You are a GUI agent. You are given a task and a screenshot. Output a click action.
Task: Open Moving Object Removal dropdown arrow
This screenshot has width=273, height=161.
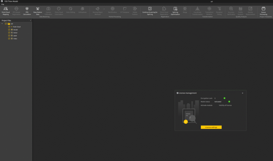(104, 9)
